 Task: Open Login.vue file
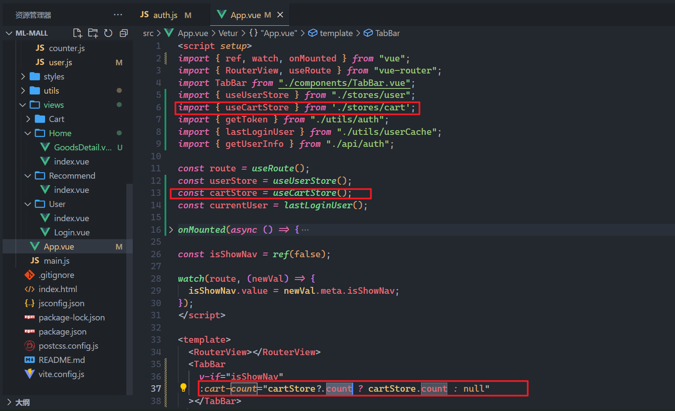pyautogui.click(x=71, y=232)
